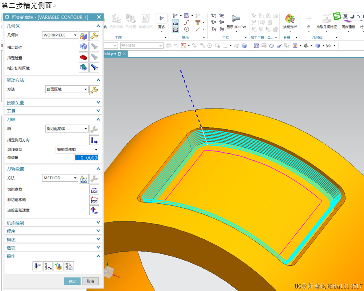Click the 指定检查 red geometry icon
364x291 pixels.
coord(84,57)
